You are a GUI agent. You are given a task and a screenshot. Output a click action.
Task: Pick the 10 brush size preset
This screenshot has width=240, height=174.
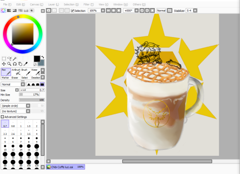click(5, 147)
